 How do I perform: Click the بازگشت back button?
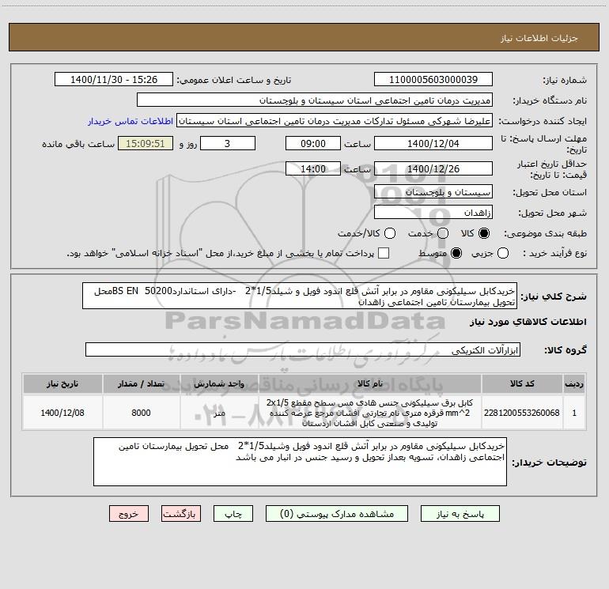point(181,514)
